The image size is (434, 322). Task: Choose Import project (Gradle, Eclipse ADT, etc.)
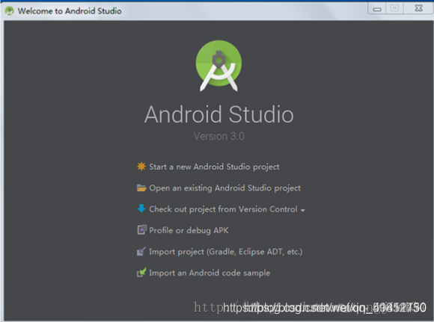225,252
